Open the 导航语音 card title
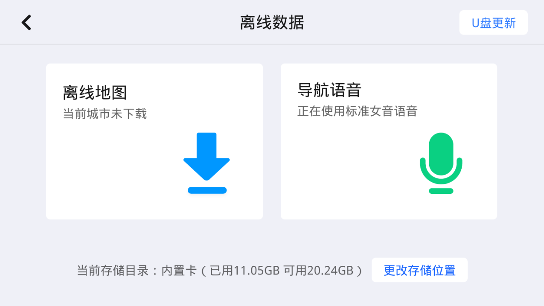The height and width of the screenshot is (306, 544). pos(329,90)
